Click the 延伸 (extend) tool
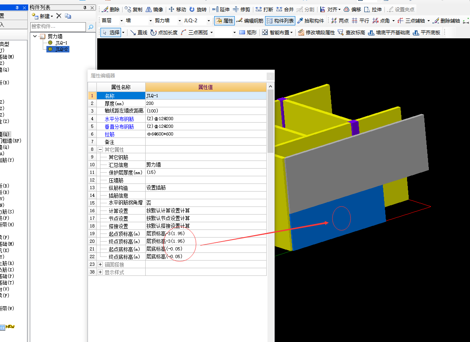Viewport: 470px width, 342px height. click(221, 10)
